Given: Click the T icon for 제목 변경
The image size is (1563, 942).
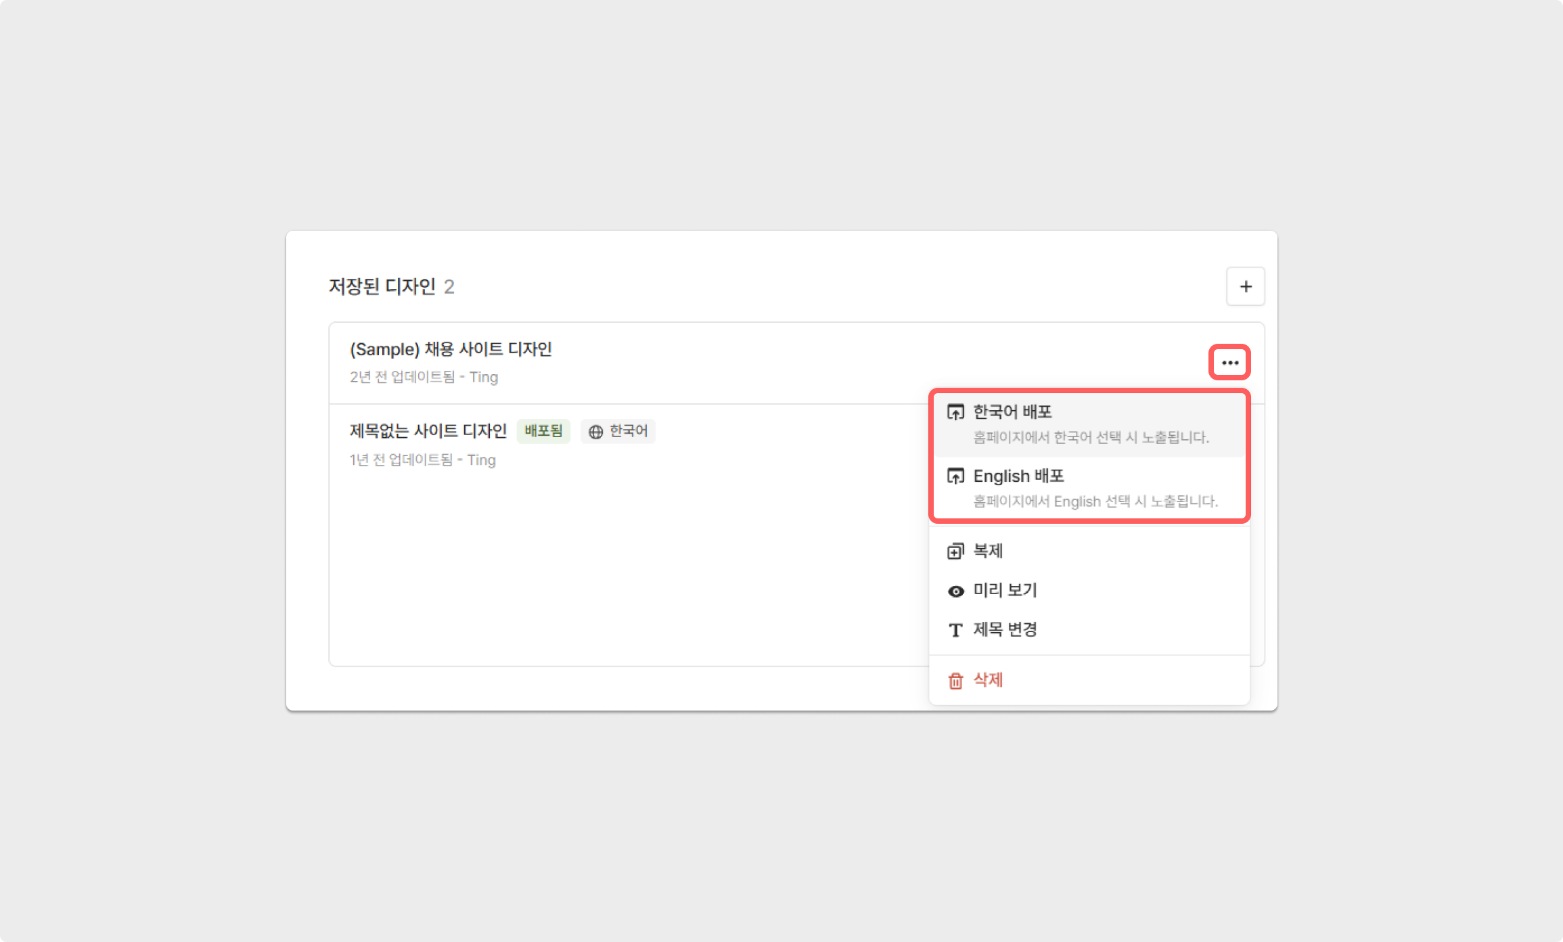Looking at the screenshot, I should pyautogui.click(x=955, y=631).
